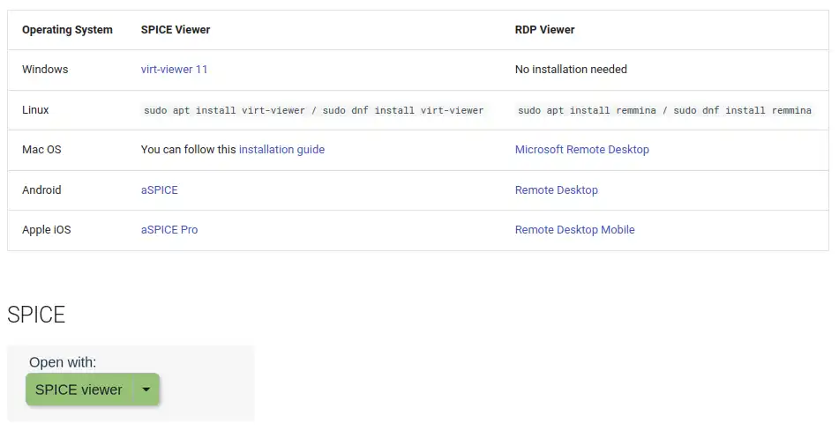Click the green SPICE viewer button
839x438 pixels.
[79, 390]
